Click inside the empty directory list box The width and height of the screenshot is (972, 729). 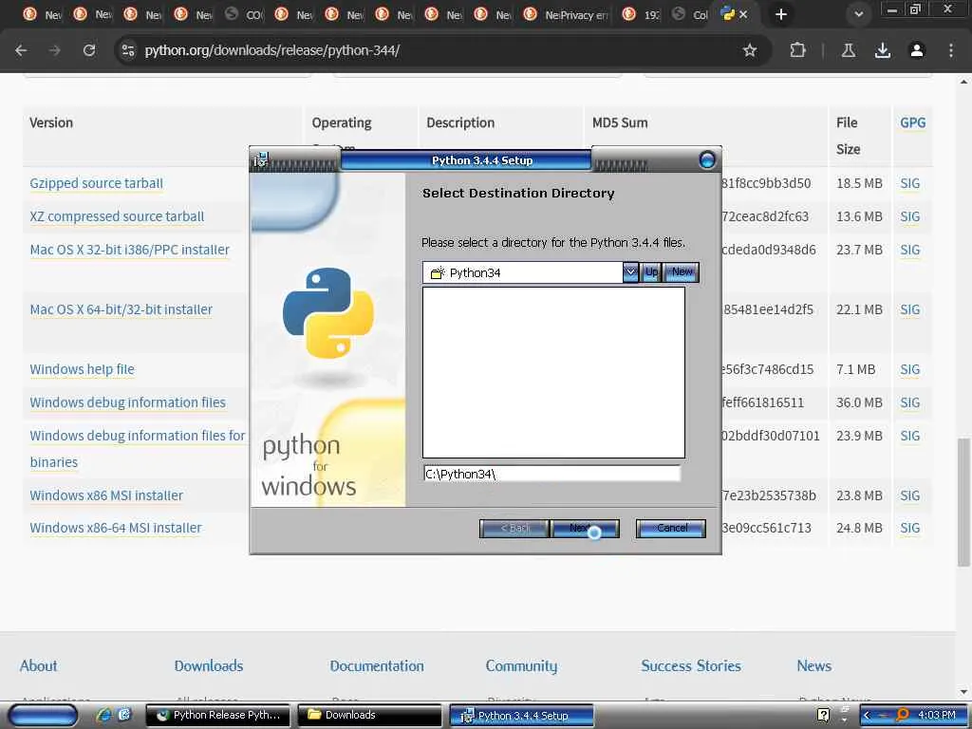(553, 372)
